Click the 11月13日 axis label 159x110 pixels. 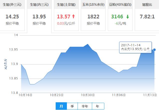[x=150, y=95]
